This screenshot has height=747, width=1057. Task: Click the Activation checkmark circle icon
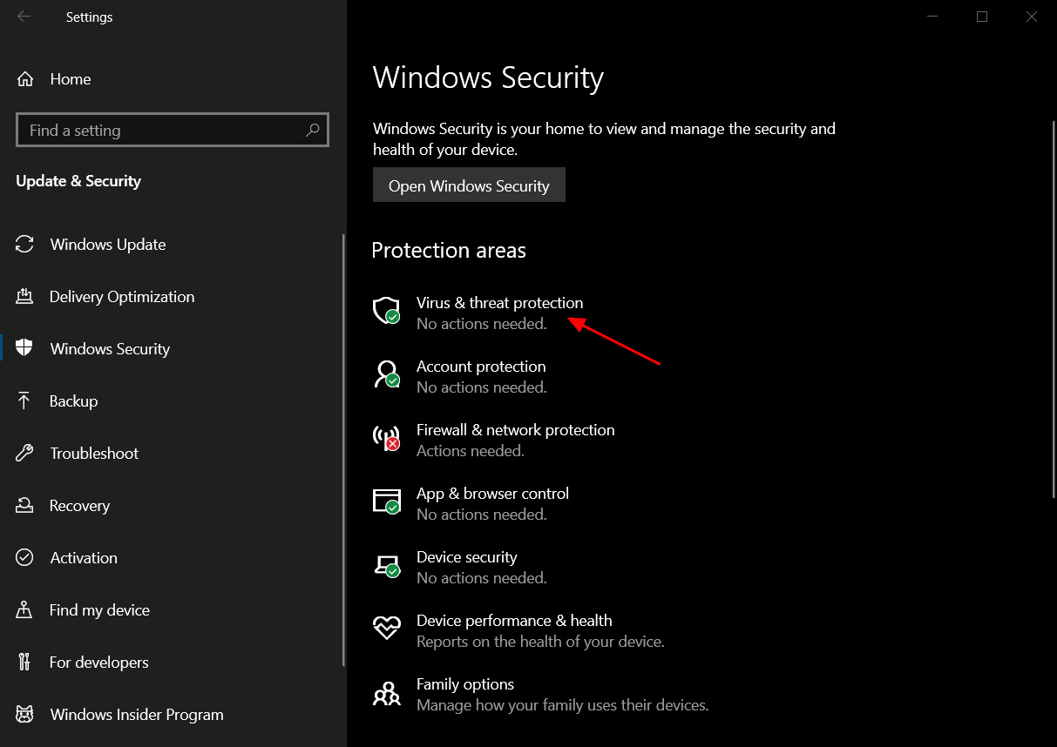coord(25,558)
